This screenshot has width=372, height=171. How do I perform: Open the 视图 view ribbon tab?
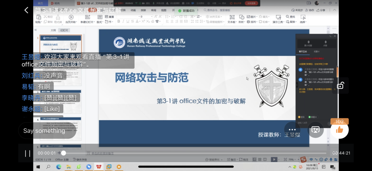[x=164, y=10]
